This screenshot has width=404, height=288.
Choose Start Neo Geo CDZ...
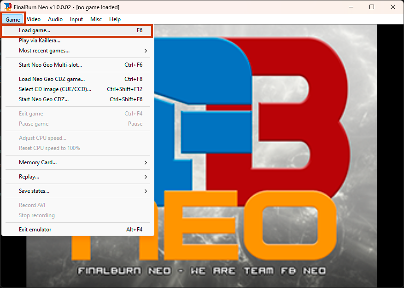77,99
